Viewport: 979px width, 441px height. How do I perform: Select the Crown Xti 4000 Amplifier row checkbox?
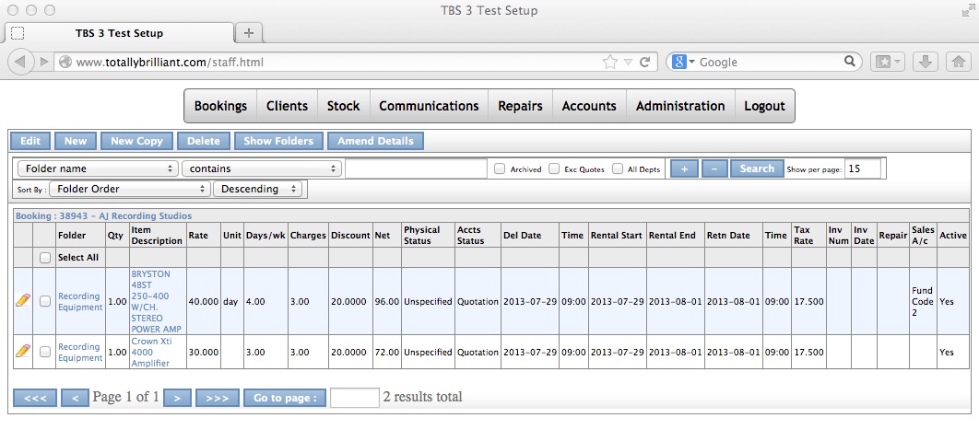point(44,352)
